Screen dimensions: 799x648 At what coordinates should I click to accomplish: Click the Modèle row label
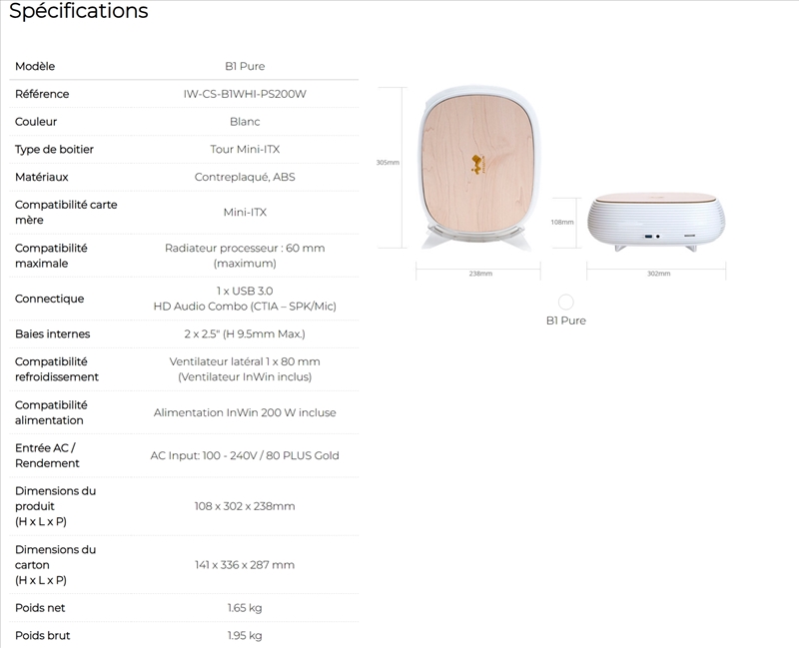(35, 66)
